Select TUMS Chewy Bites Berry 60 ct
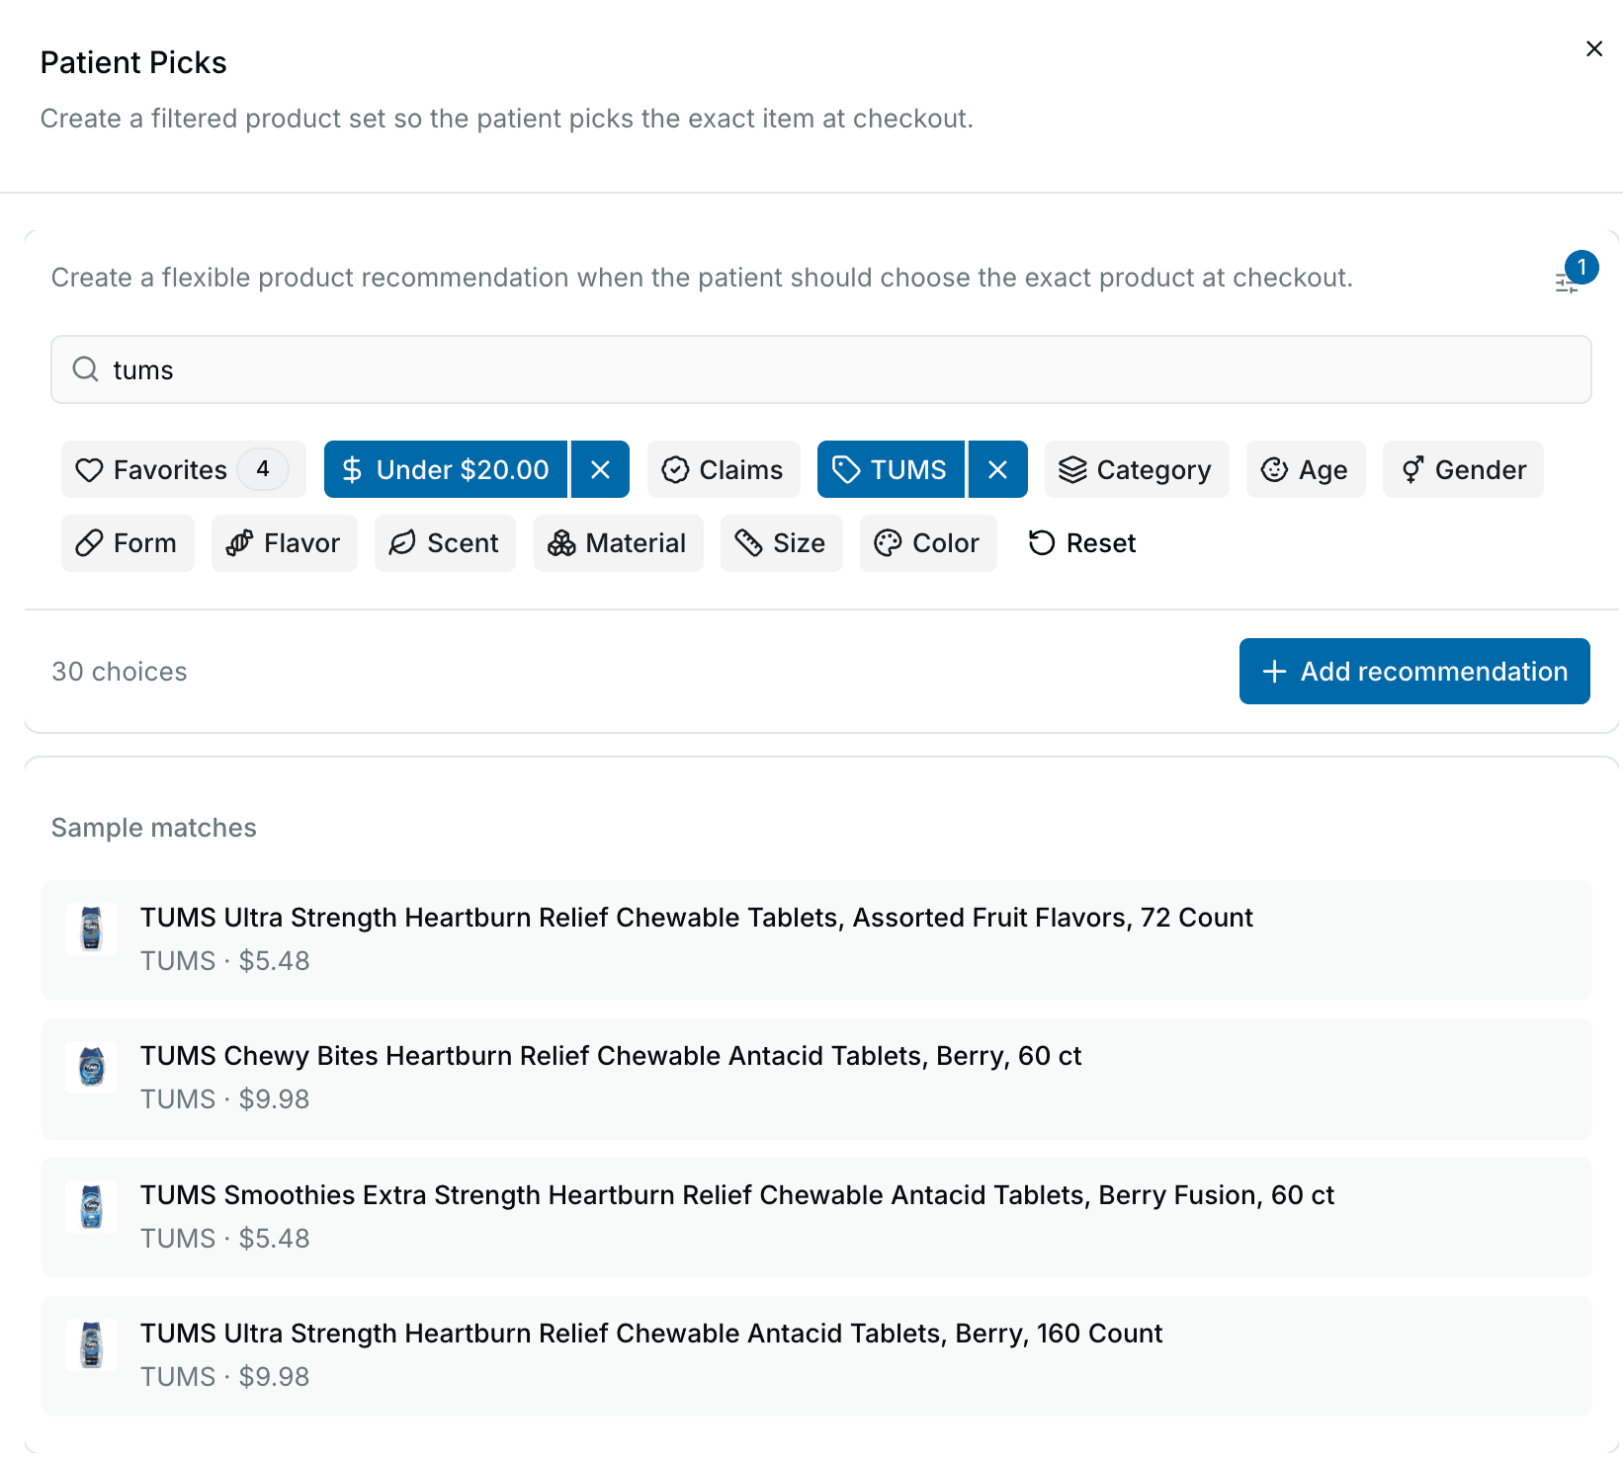 pyautogui.click(x=816, y=1079)
